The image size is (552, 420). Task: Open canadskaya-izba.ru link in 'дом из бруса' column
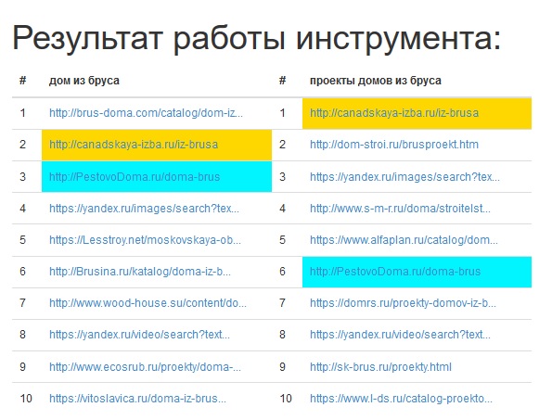point(134,145)
